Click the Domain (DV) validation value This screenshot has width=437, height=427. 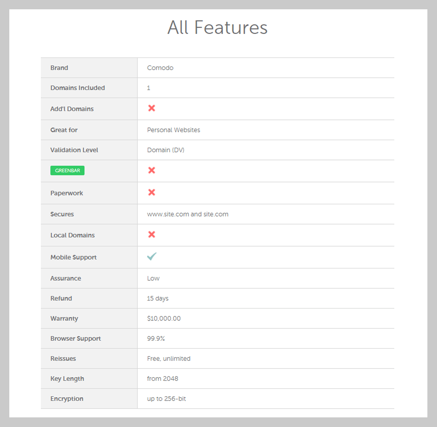pos(166,150)
